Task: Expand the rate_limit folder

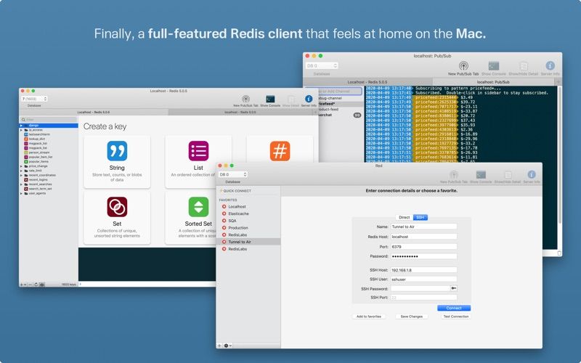Action: [x=21, y=171]
